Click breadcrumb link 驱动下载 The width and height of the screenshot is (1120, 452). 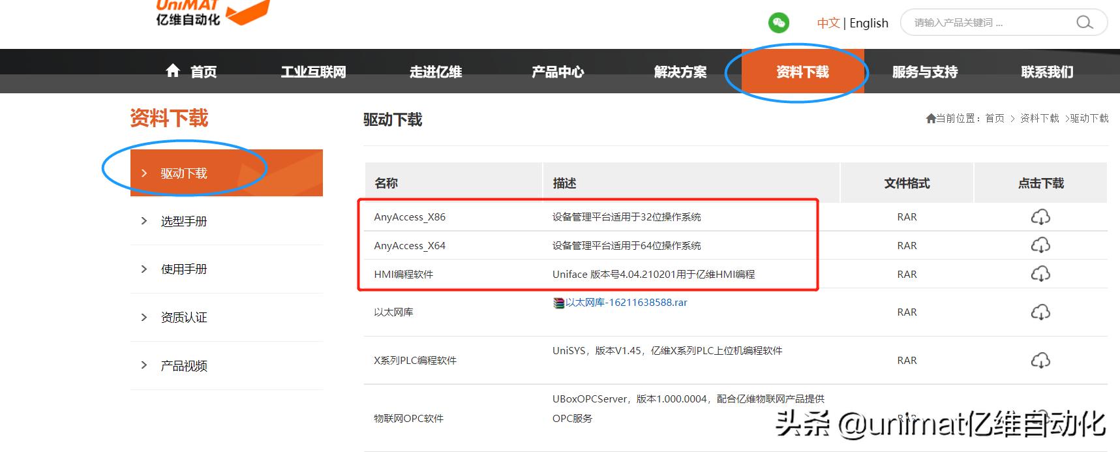click(x=1089, y=118)
